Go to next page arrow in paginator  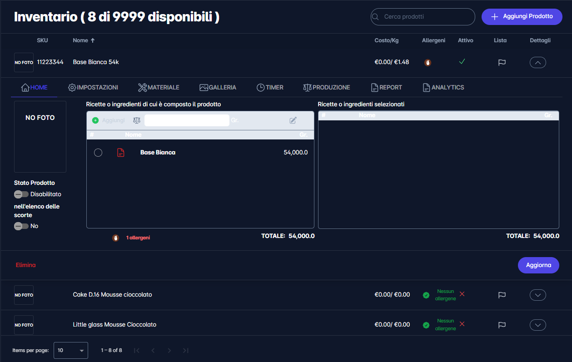[x=169, y=351]
